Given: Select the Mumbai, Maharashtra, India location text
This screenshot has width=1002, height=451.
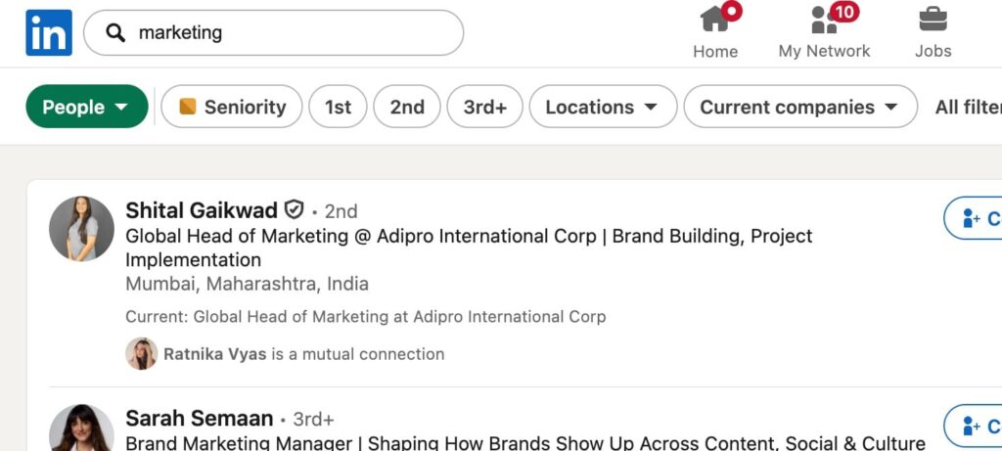Looking at the screenshot, I should (247, 284).
